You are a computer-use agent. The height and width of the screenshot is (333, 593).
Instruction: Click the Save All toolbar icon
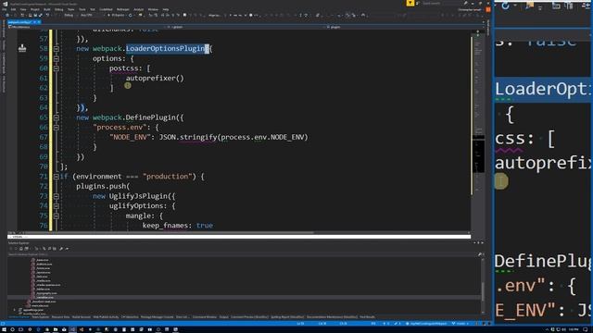41,15
